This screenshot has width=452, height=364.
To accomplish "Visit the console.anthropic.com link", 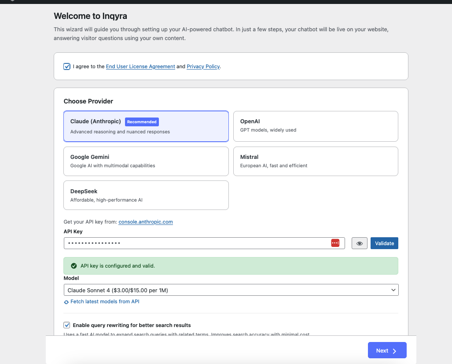I will pyautogui.click(x=145, y=222).
